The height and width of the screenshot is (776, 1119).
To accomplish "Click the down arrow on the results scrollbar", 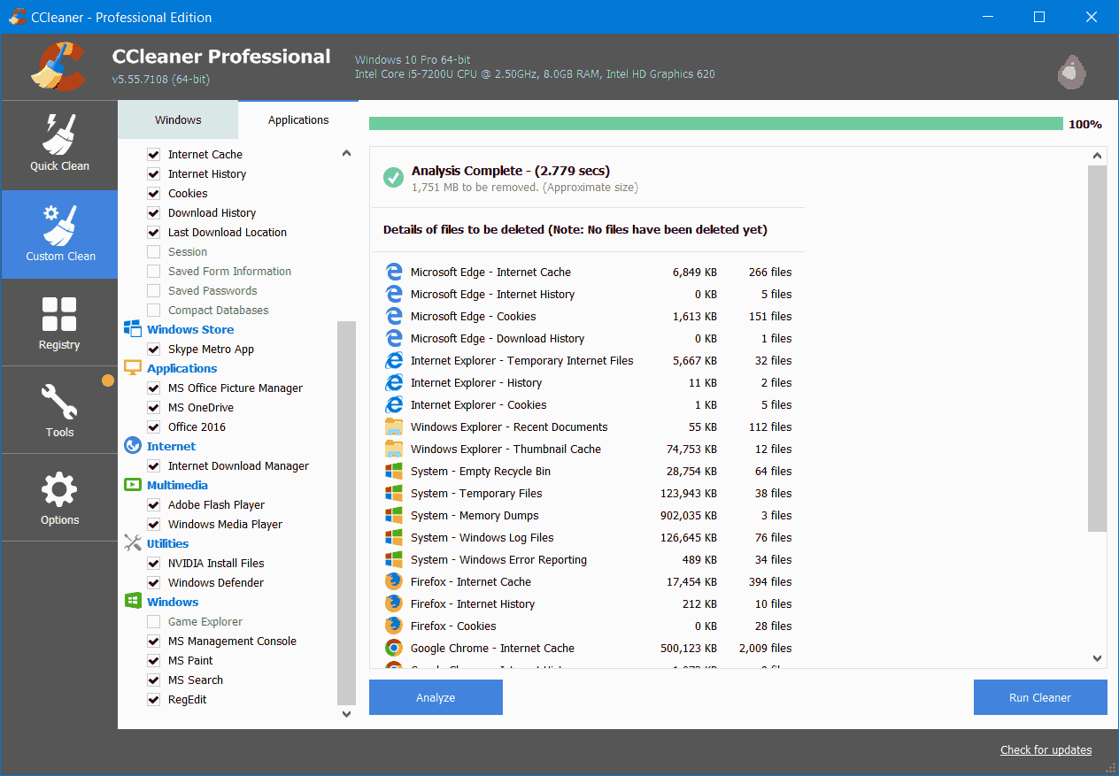I will (1097, 658).
